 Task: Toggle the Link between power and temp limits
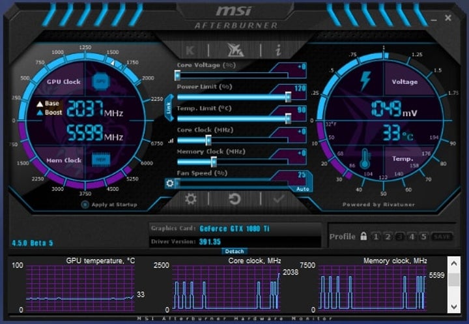click(169, 108)
